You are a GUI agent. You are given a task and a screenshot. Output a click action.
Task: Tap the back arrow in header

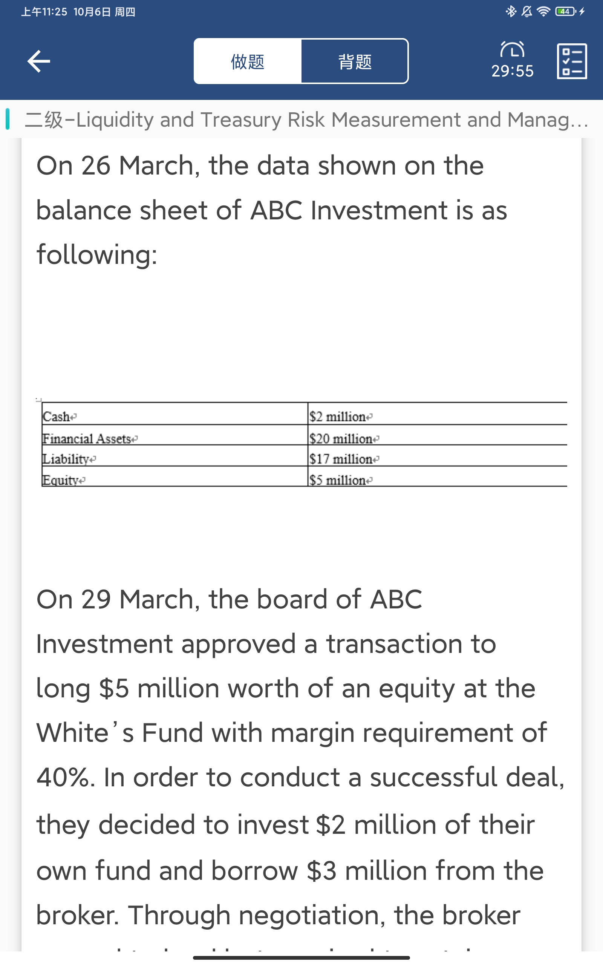(x=39, y=61)
